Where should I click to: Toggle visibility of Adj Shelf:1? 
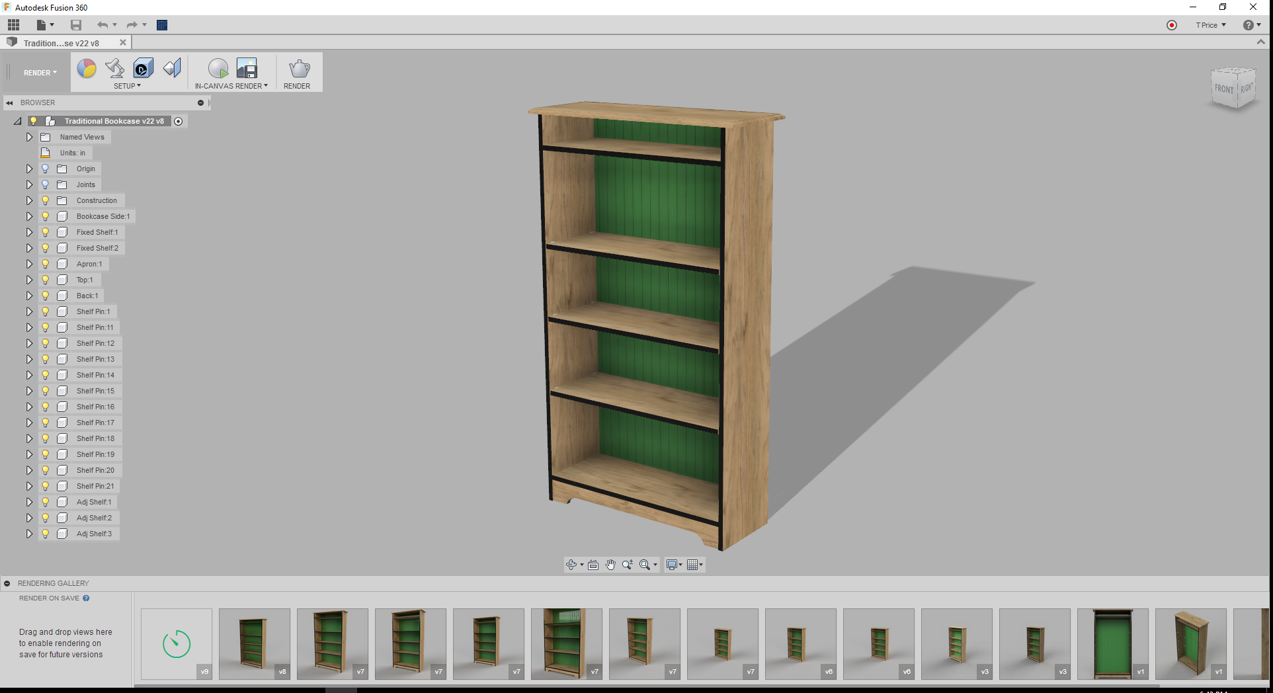[x=45, y=502]
